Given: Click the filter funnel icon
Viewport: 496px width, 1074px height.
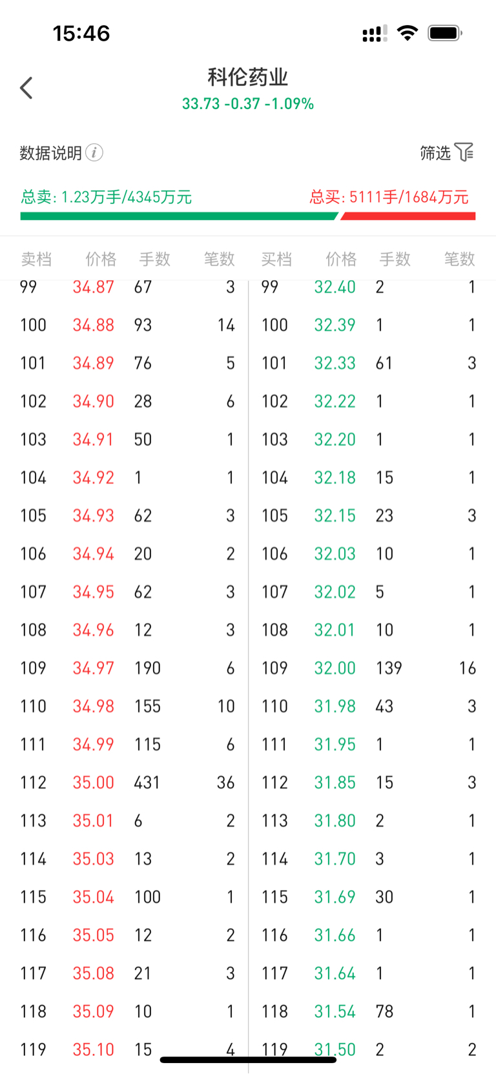Looking at the screenshot, I should [464, 152].
